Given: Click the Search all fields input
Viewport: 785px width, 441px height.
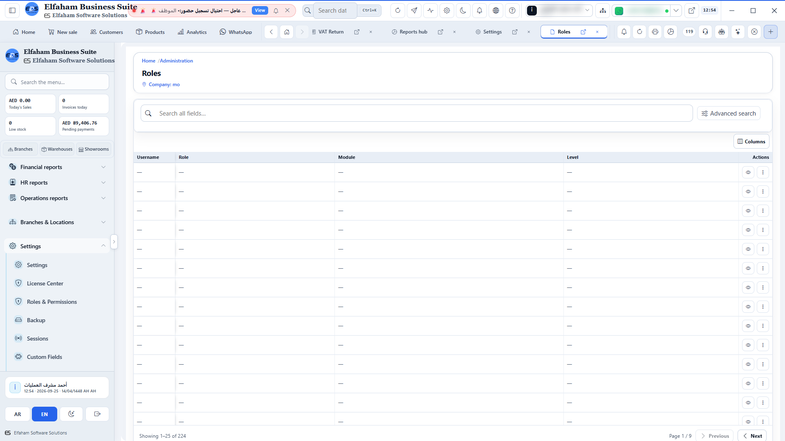Looking at the screenshot, I should 417,114.
